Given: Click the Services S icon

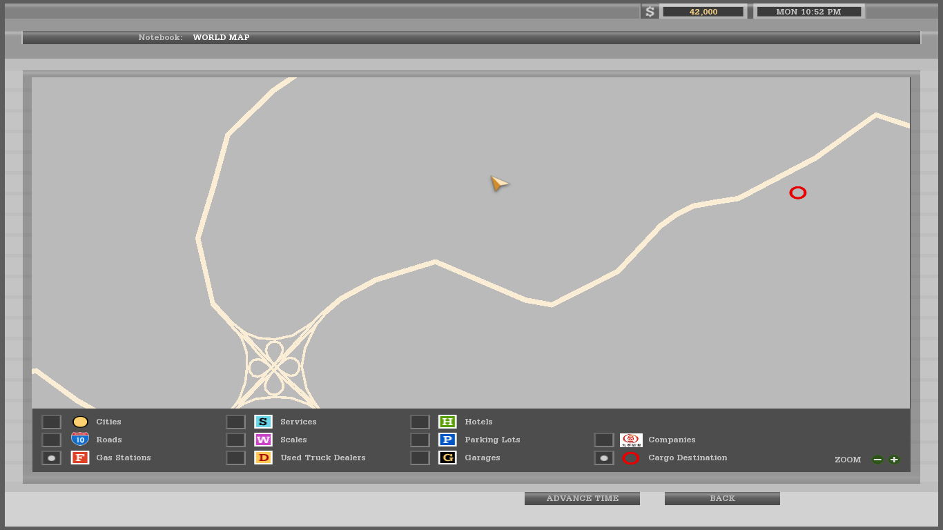Looking at the screenshot, I should pyautogui.click(x=263, y=422).
